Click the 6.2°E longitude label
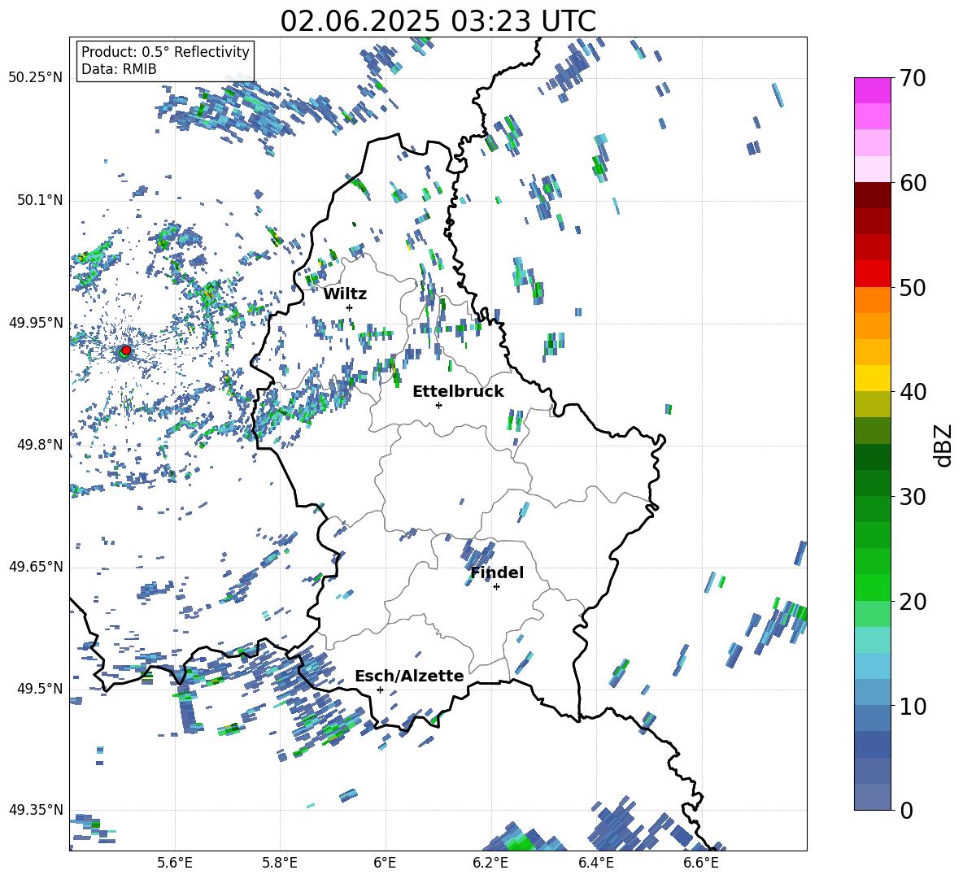 (x=490, y=863)
